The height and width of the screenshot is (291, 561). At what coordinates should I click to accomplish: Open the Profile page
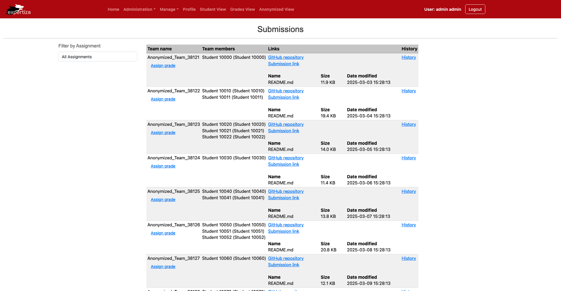pos(189,9)
